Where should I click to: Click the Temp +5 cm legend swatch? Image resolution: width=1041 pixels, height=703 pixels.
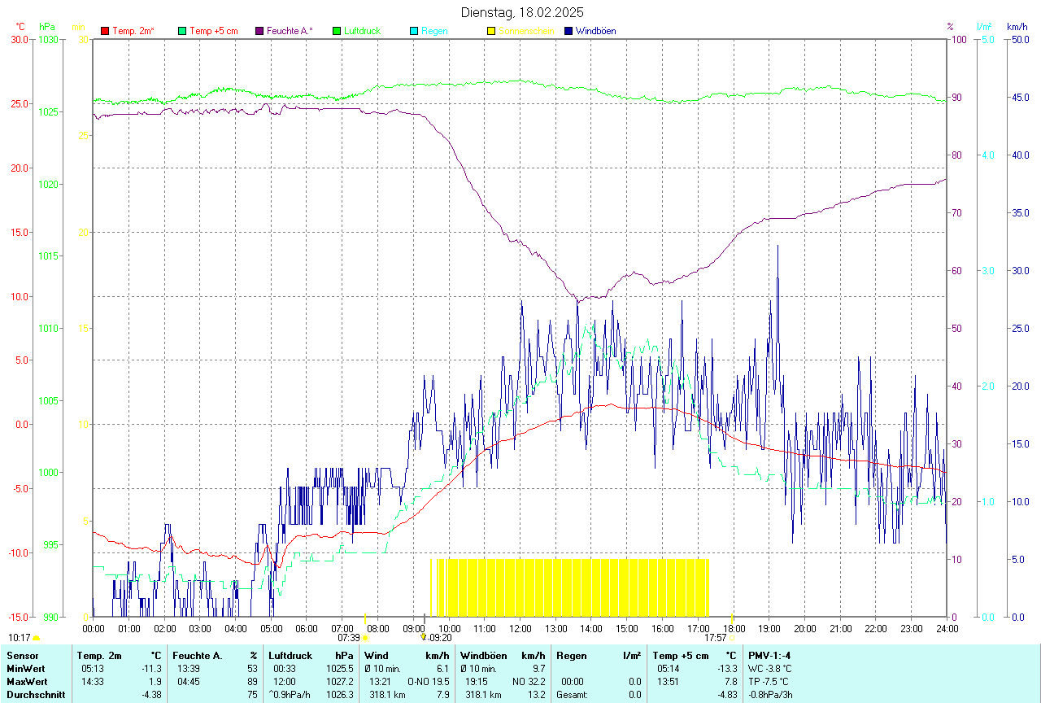[x=182, y=31]
